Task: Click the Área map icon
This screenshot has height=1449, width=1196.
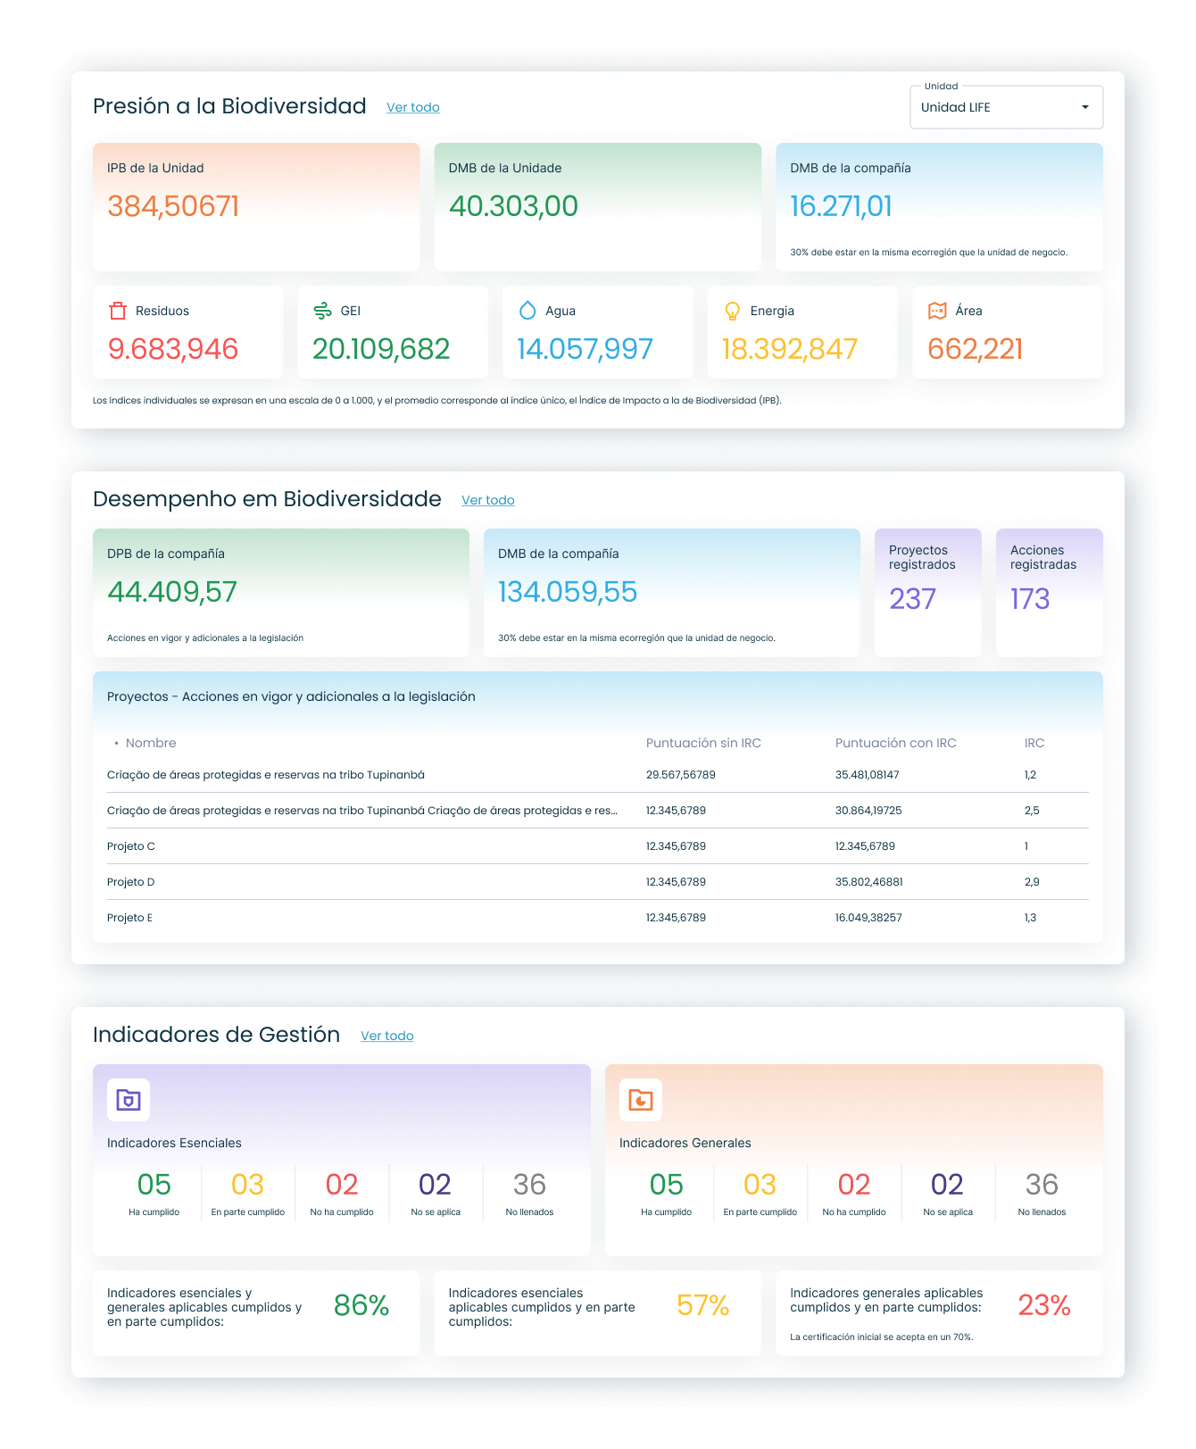Action: (x=937, y=311)
